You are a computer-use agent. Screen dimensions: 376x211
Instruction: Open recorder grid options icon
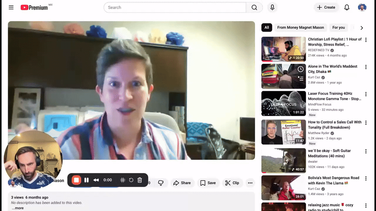[123, 180]
